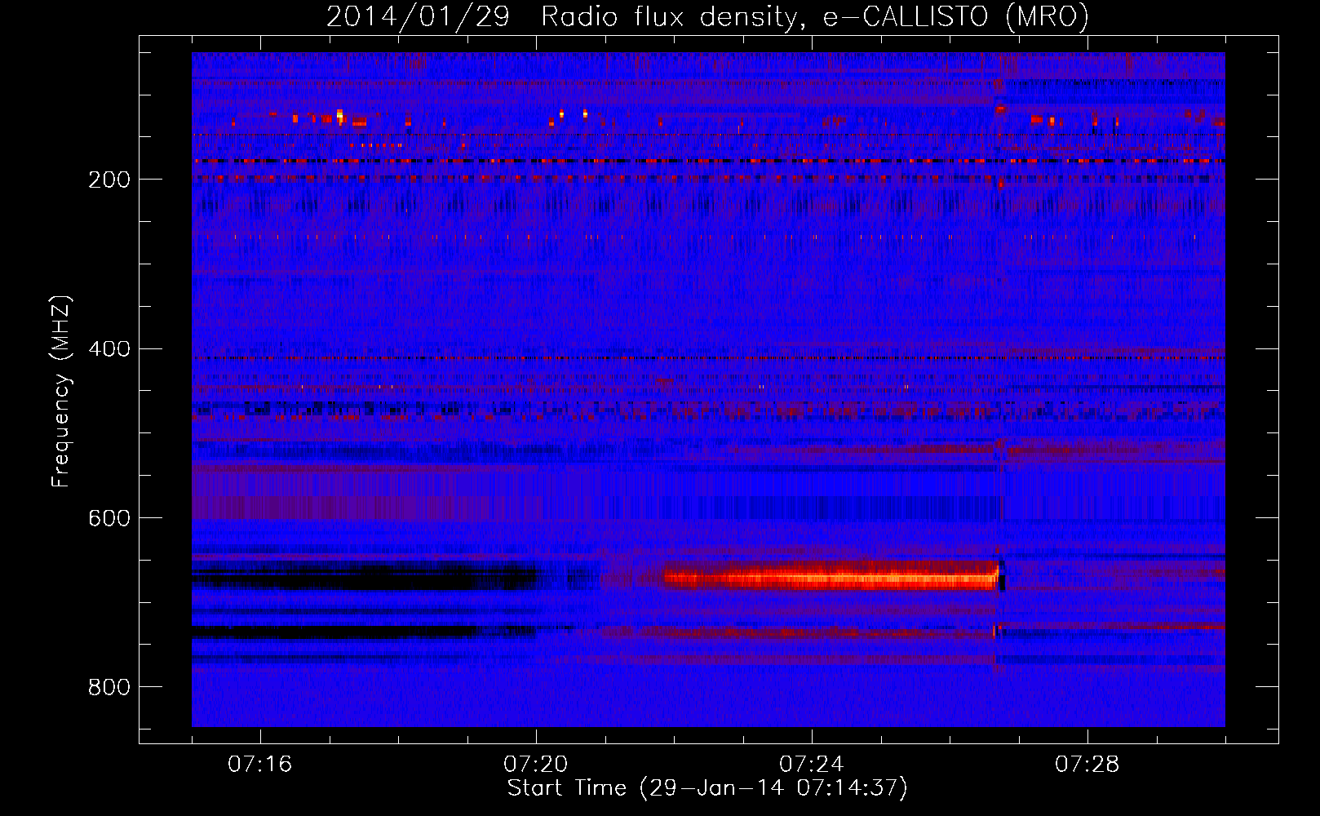Click the 07:20 time tick label
The height and width of the screenshot is (816, 1320).
point(536,765)
